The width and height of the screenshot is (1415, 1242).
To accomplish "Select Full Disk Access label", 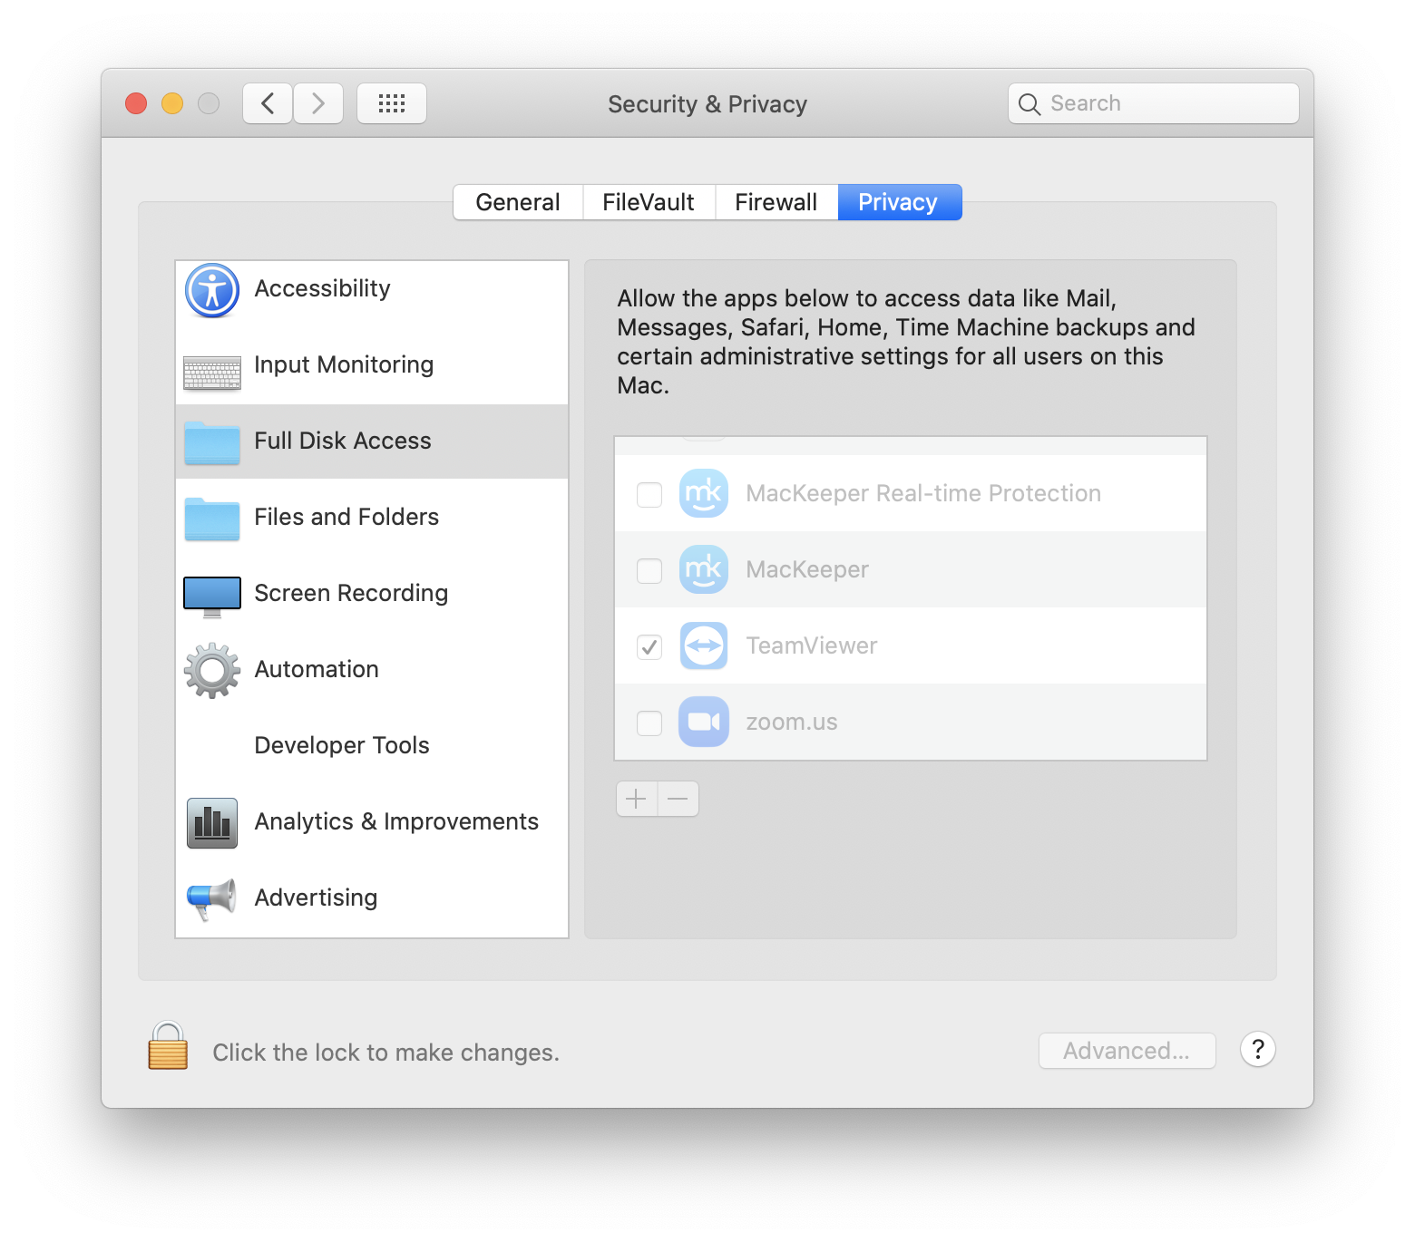I will [x=343, y=441].
